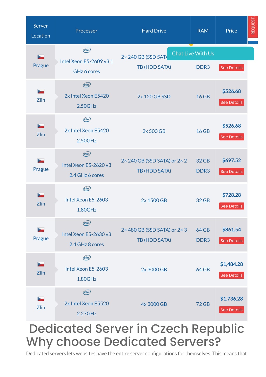Click the $526.68 price in the 2x 500 GB row
This screenshot has height=377, width=266.
tap(231, 126)
